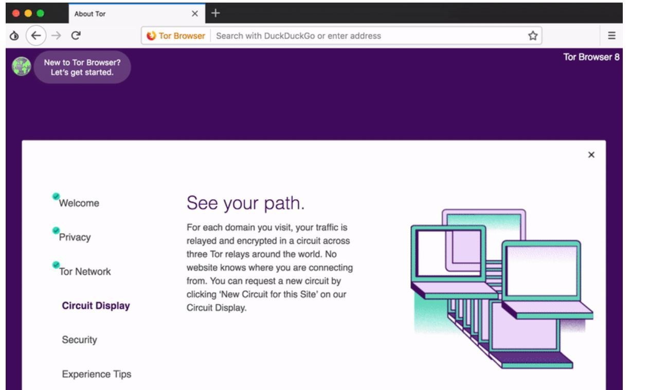Open a new tab with the plus icon
649x390 pixels.
215,13
